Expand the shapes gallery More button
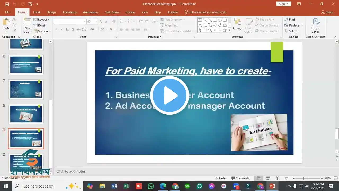Screen dimensions: 339x191 (x=230, y=31)
